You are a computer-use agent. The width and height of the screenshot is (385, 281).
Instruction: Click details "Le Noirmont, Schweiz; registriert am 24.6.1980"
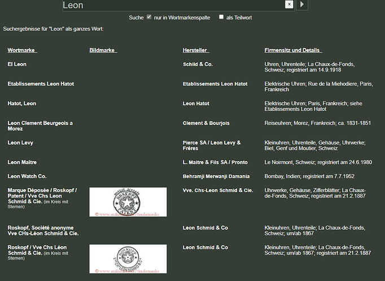(x=318, y=162)
